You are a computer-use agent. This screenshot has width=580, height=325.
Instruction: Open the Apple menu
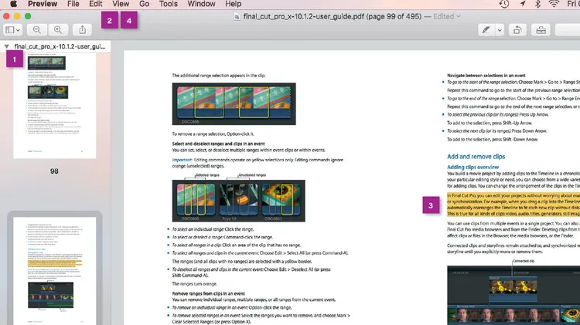13,4
